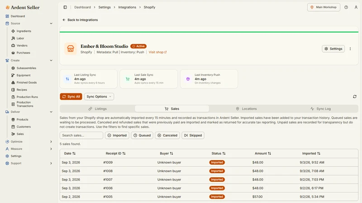The image size is (362, 203).
Task: Select the $57.00 amount cell
Action: tap(257, 197)
